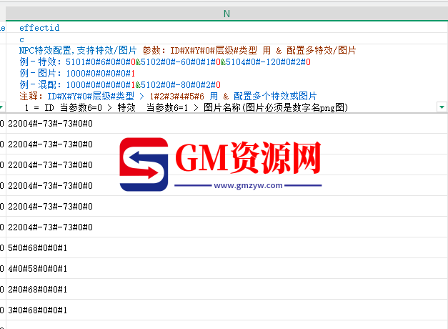Select cell containing 5#0#68#0#0#1
448x329 pixels.
pyautogui.click(x=227, y=247)
